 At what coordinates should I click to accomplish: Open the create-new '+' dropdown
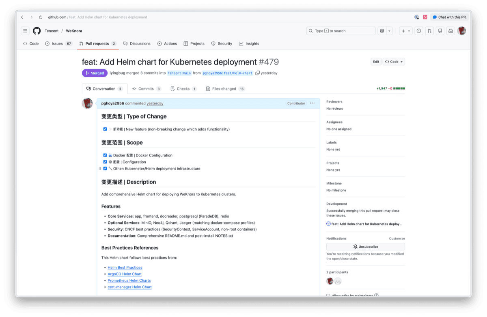[x=406, y=30]
